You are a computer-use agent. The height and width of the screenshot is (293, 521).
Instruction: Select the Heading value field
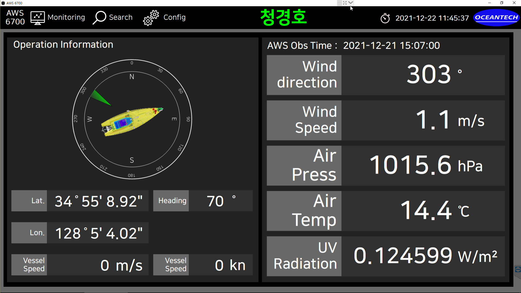coord(220,201)
